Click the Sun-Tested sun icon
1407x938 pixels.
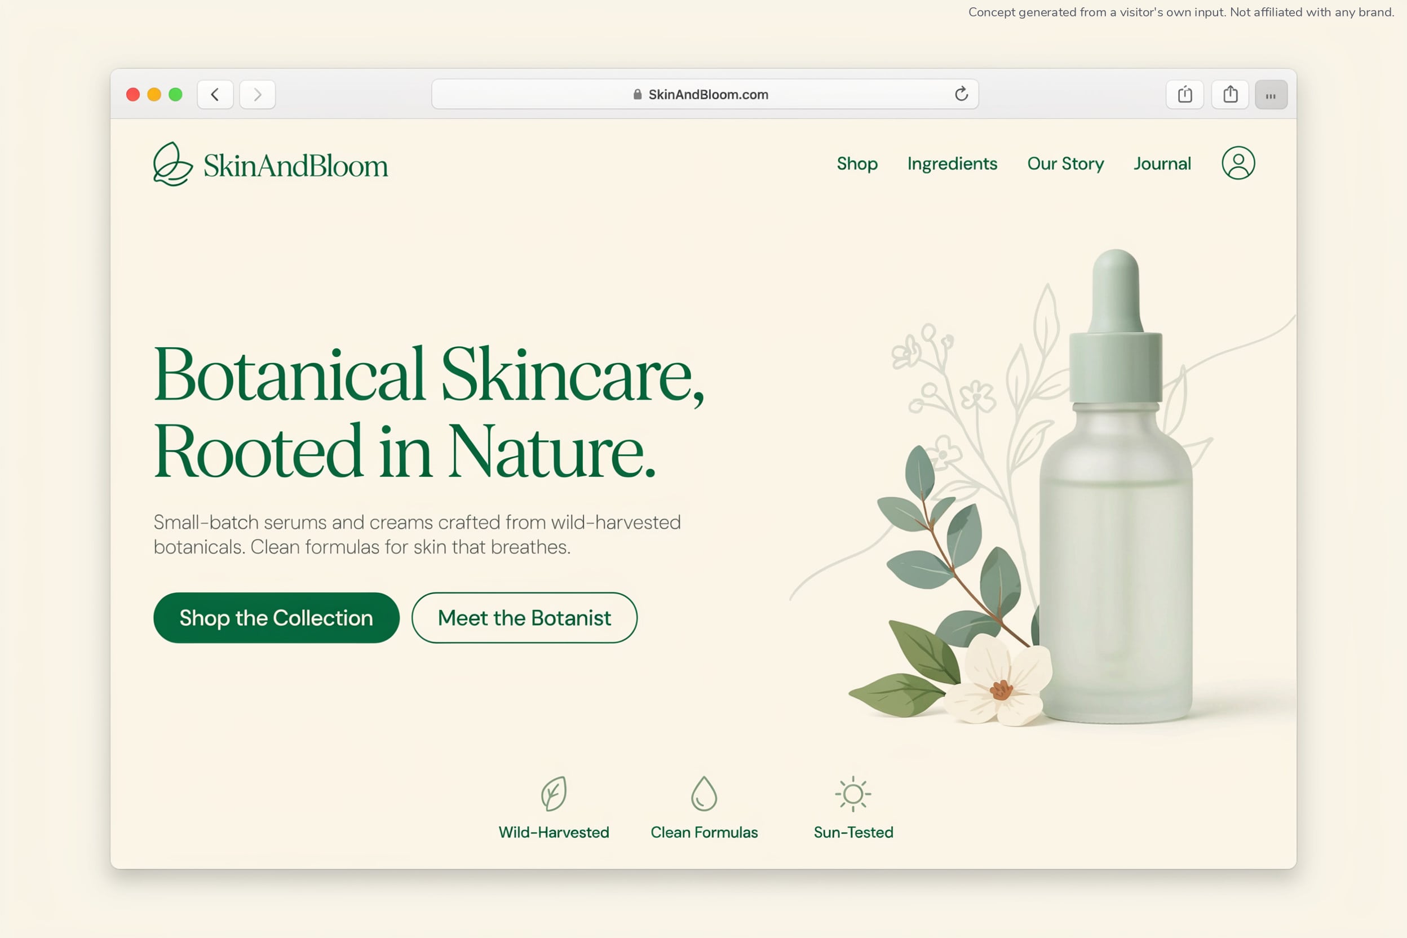(x=853, y=794)
